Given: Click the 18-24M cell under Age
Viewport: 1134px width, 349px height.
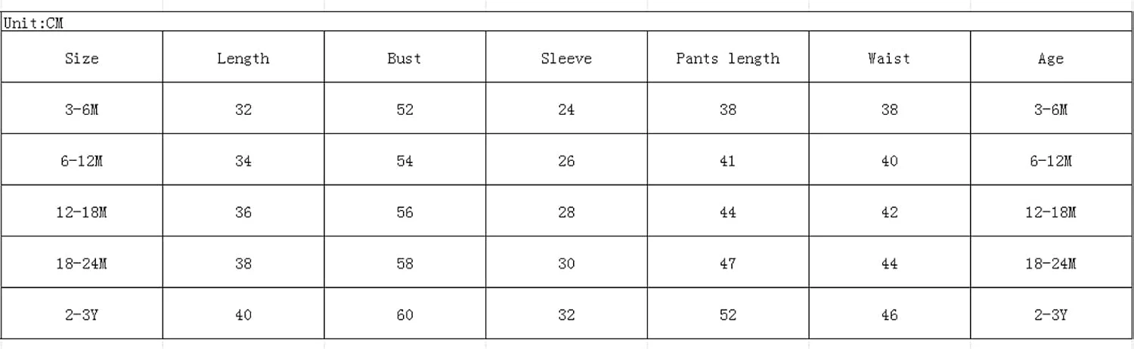Looking at the screenshot, I should (1050, 264).
